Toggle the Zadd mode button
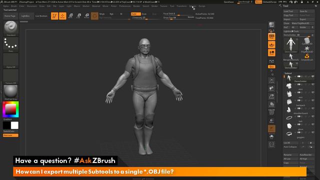This screenshot has width=320, height=180. [135, 14]
